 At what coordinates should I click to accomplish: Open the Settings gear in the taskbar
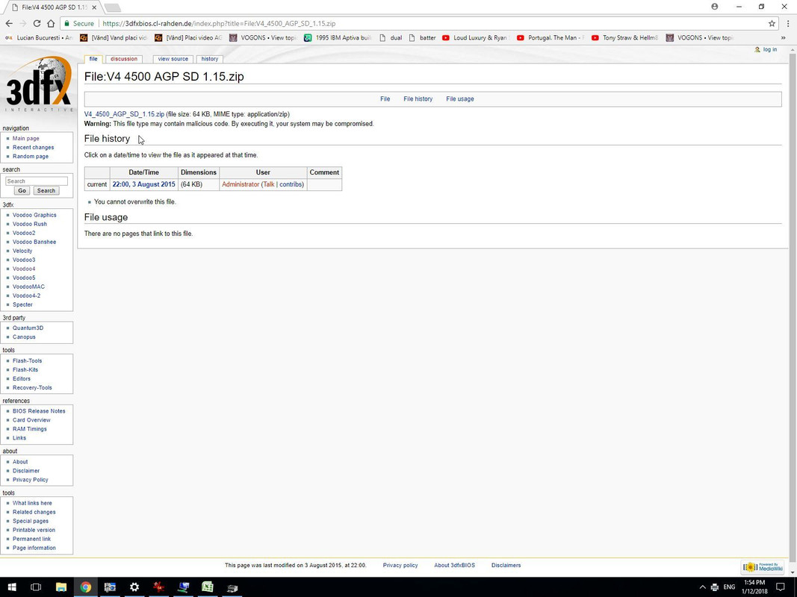click(134, 587)
